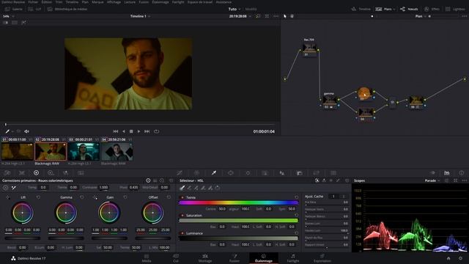Open the Lightbox view
The width and height of the screenshot is (469, 264).
[x=455, y=9]
